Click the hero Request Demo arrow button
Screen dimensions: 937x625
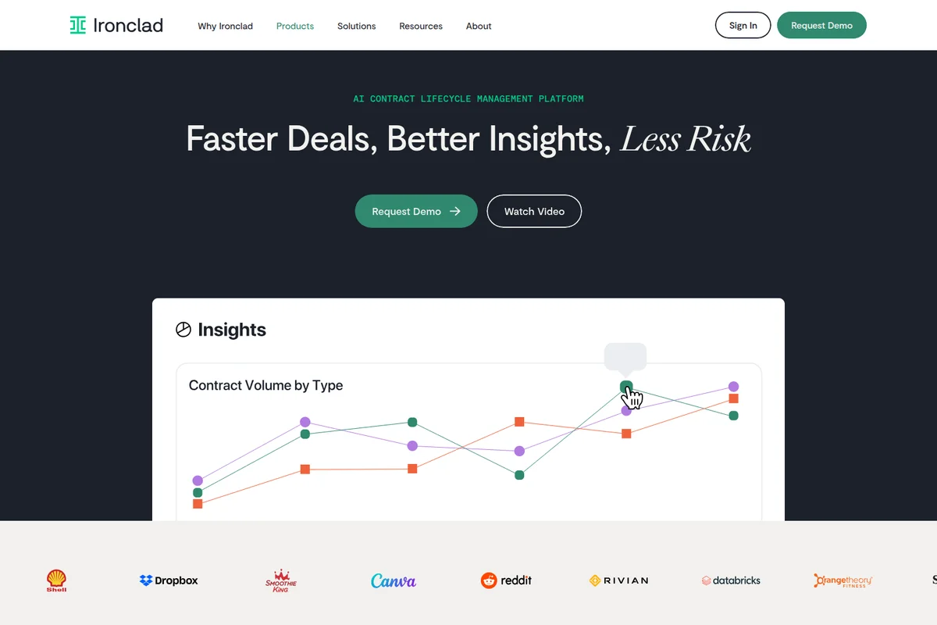coord(416,211)
